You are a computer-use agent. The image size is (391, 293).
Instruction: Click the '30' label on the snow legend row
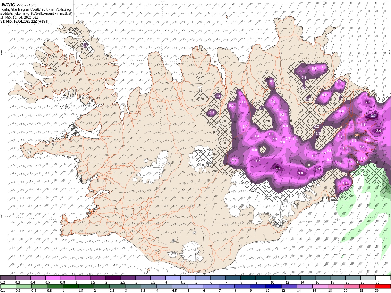[x=378, y=282]
